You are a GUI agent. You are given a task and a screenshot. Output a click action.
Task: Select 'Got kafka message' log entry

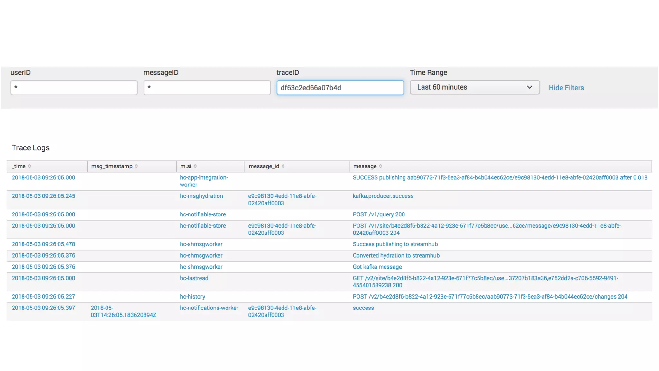click(x=377, y=267)
